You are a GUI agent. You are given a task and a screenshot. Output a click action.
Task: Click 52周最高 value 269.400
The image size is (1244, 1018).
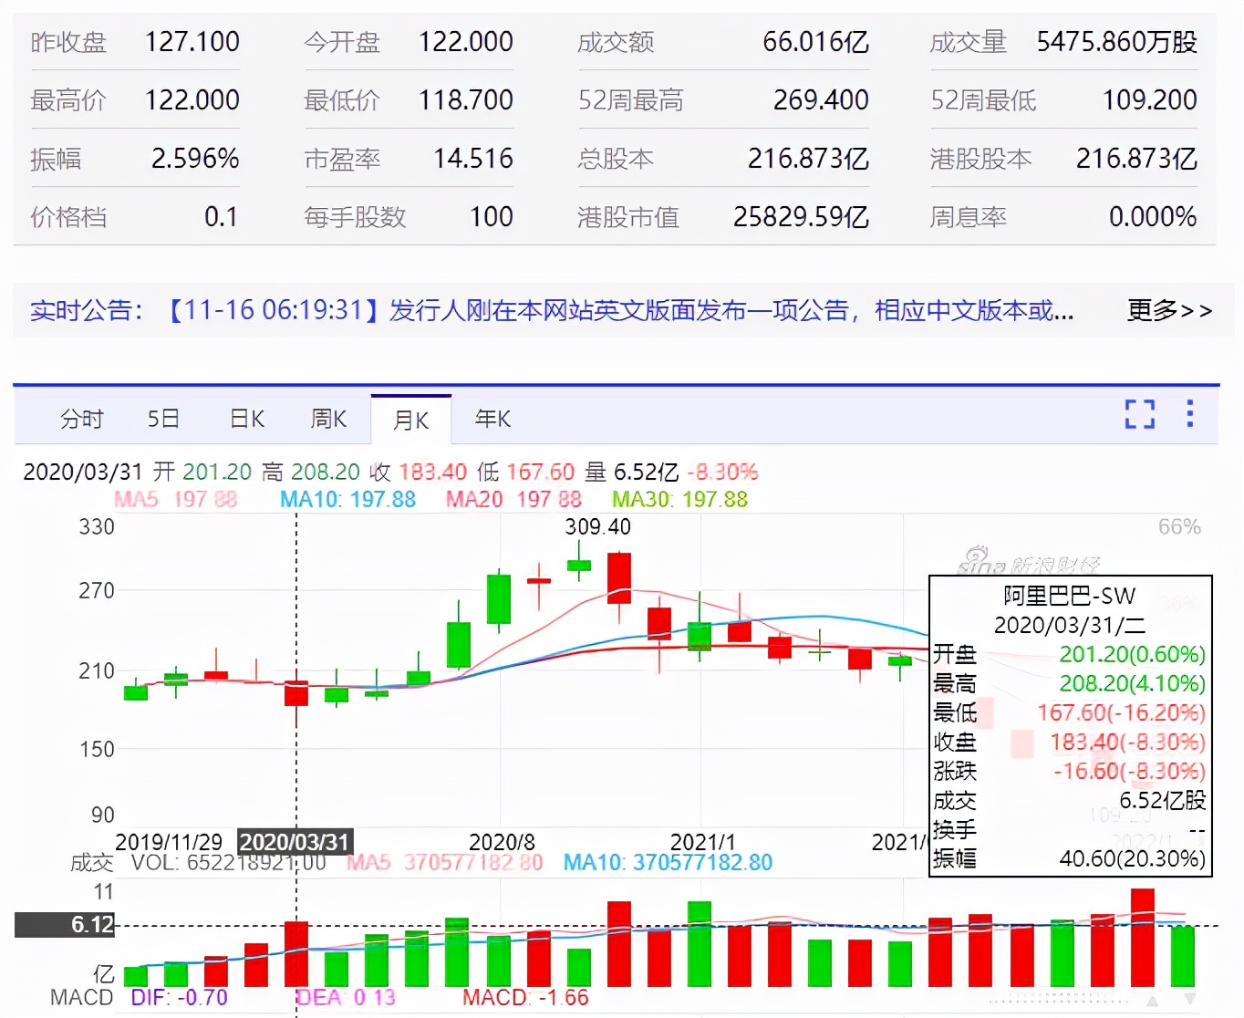pyautogui.click(x=821, y=100)
